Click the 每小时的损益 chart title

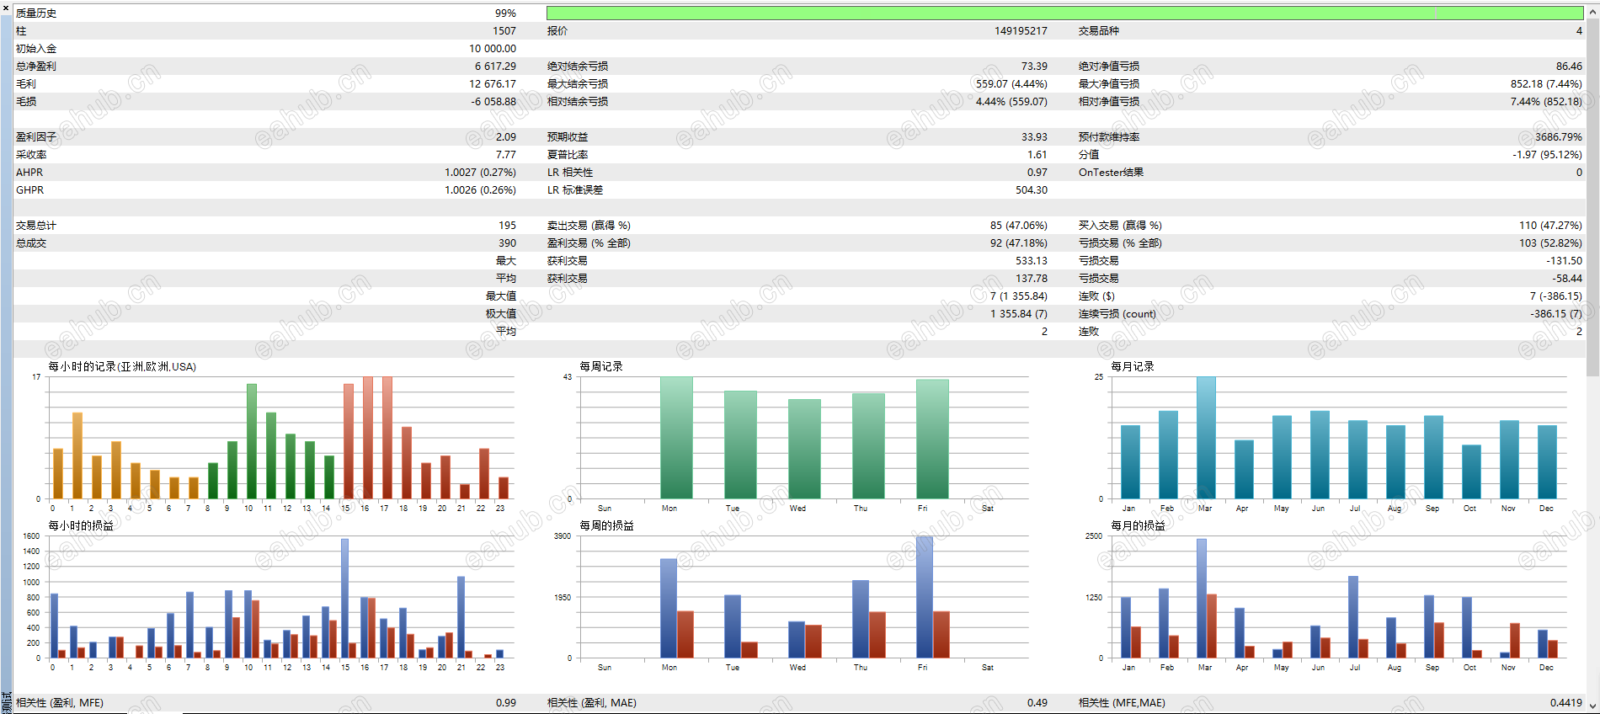point(81,526)
